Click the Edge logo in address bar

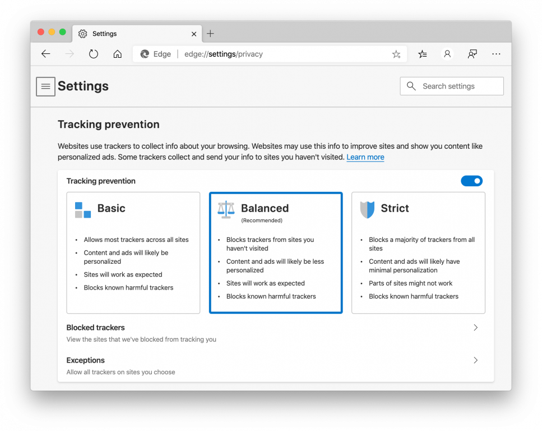click(x=145, y=54)
